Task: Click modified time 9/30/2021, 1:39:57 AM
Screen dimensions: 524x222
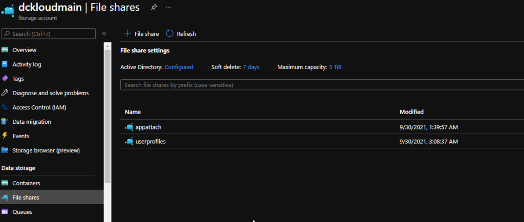Action: 429,127
